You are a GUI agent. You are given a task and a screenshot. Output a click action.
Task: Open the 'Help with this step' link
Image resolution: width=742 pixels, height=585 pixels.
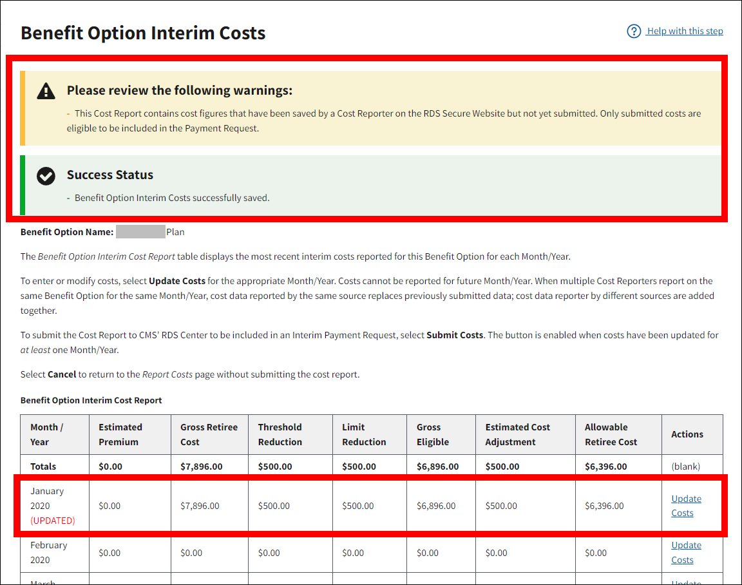click(x=685, y=31)
